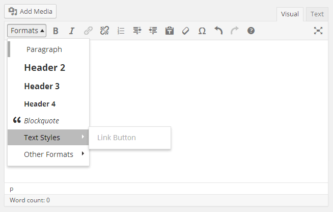Click the Word count: 0 text
This screenshot has height=212, width=333.
tap(30, 200)
